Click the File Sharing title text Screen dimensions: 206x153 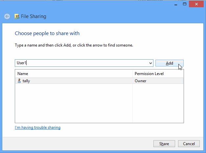(x=34, y=16)
